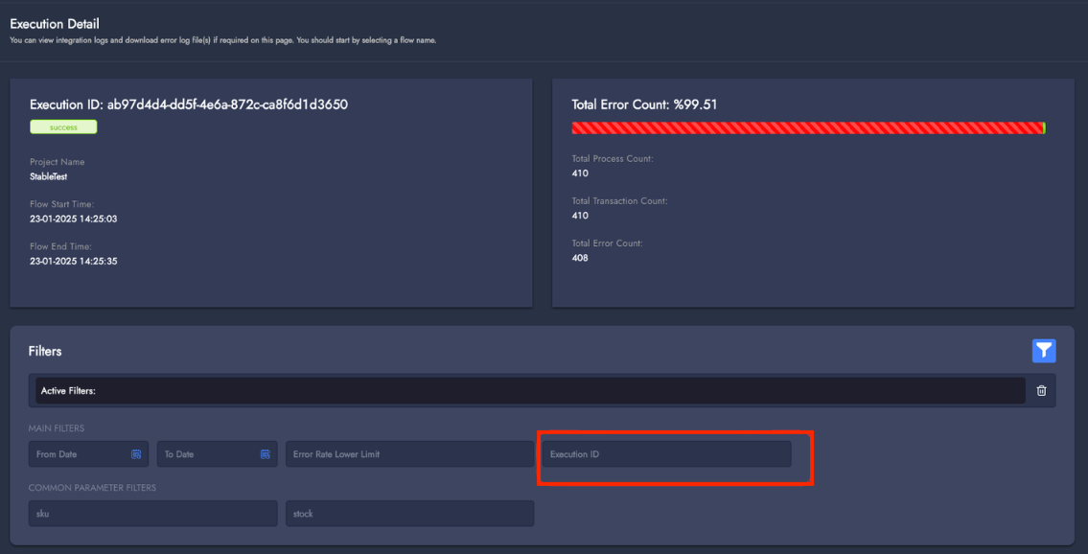Open the From Date calendar icon
The image size is (1088, 554).
click(136, 454)
